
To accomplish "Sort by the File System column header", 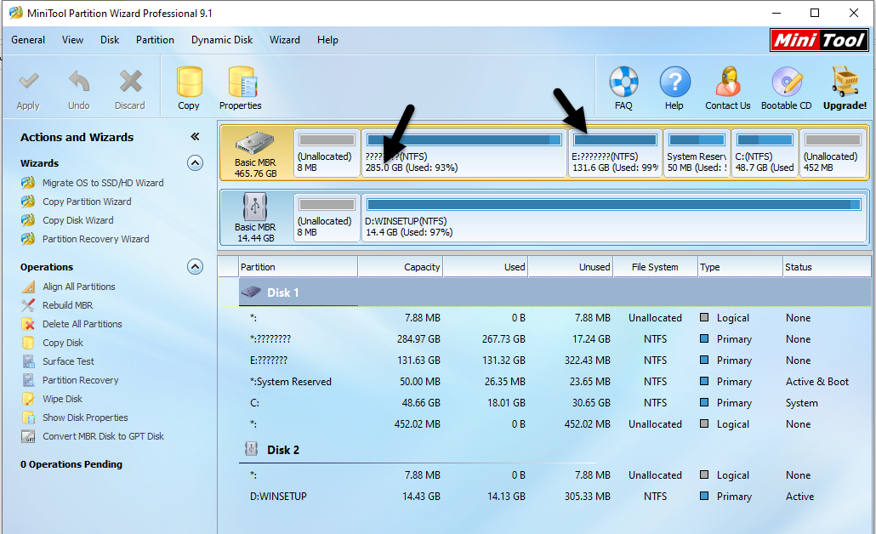I will coord(656,267).
